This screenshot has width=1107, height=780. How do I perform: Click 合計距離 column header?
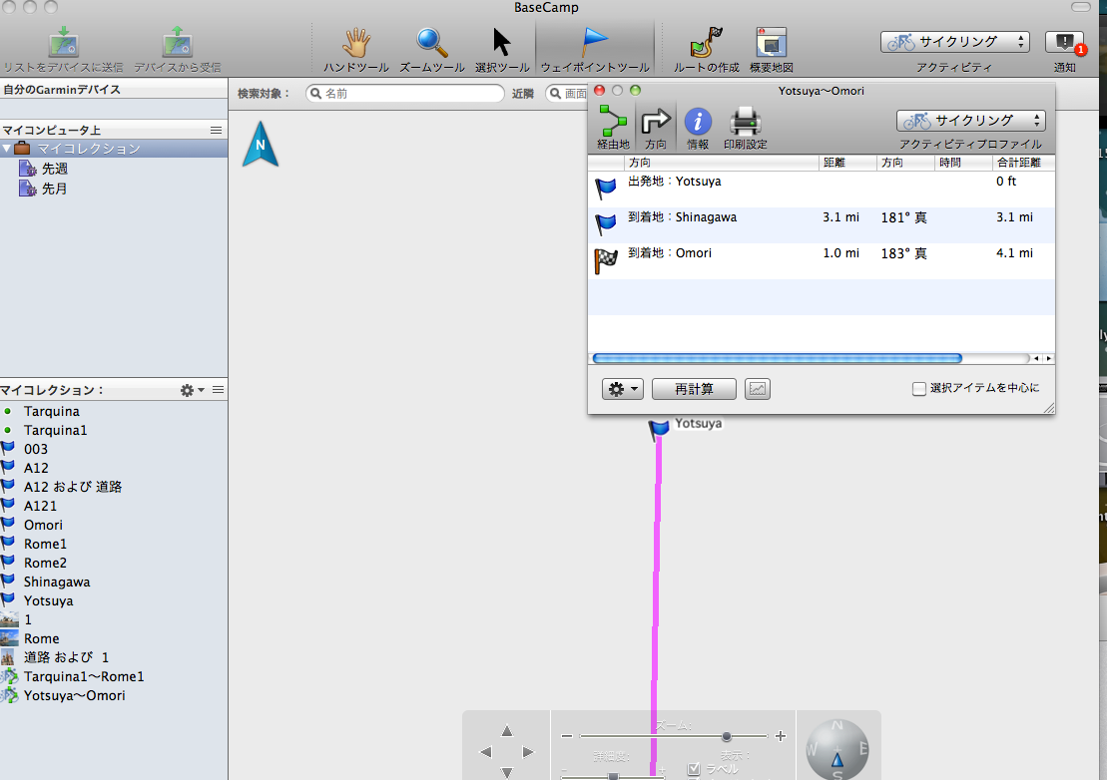click(1023, 163)
